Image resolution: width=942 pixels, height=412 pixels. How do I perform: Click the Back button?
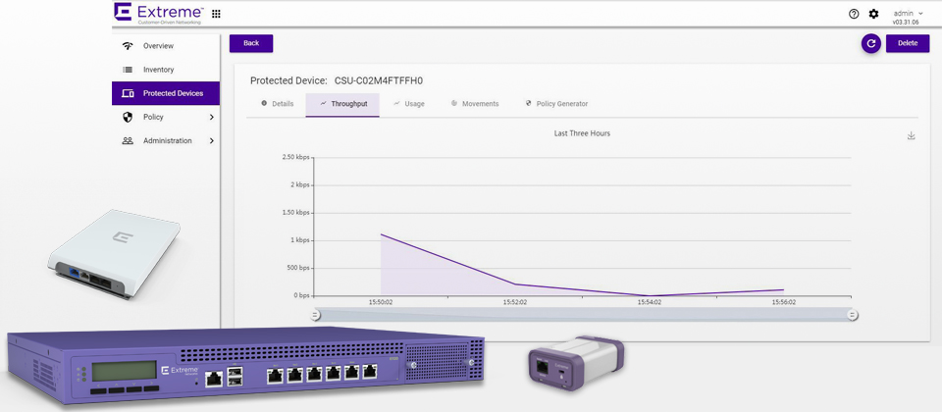251,43
